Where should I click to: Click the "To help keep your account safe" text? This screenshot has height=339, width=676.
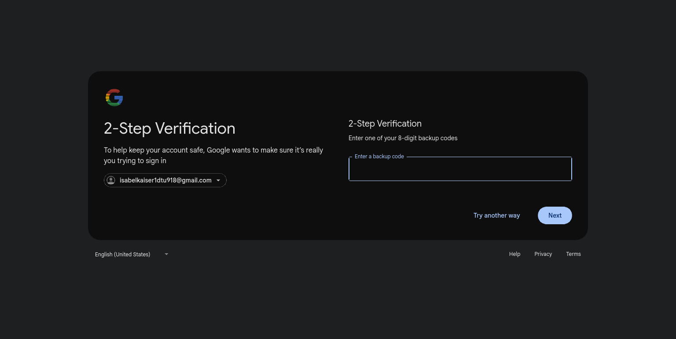[154, 150]
